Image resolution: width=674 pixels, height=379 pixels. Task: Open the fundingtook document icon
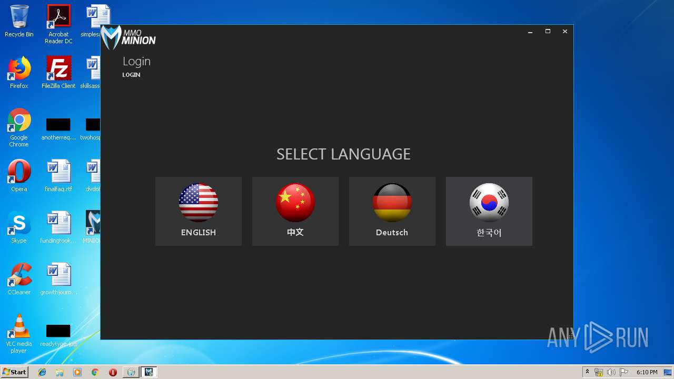point(58,227)
